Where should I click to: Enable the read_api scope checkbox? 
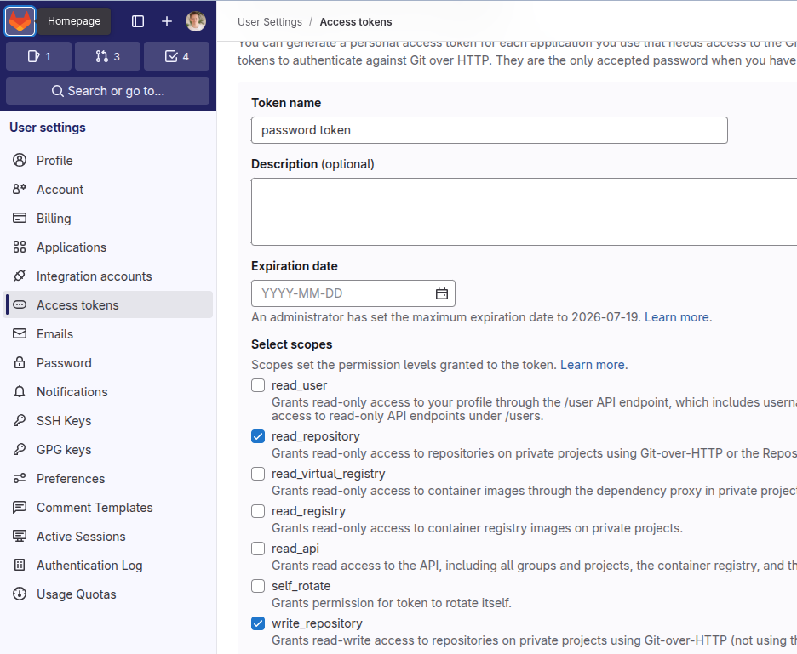click(x=258, y=549)
